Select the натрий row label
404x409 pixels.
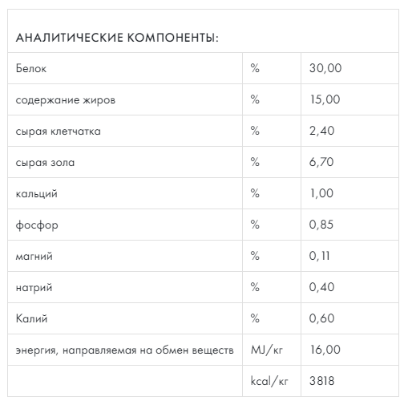click(x=34, y=288)
